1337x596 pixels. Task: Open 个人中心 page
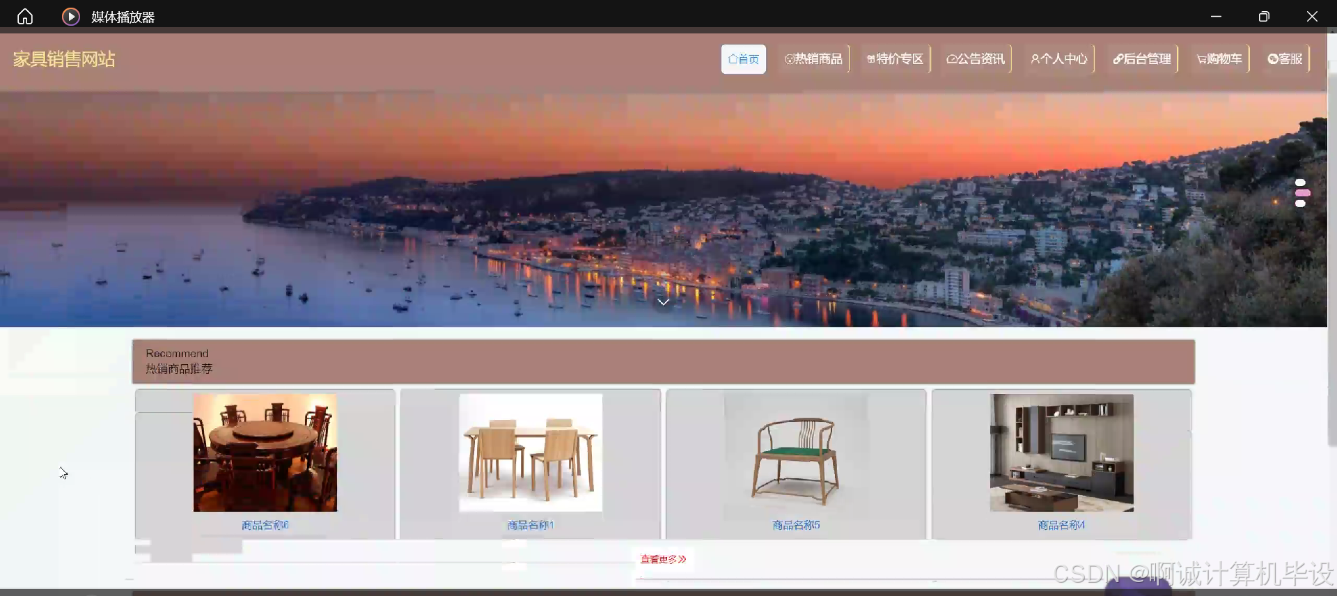click(1058, 59)
